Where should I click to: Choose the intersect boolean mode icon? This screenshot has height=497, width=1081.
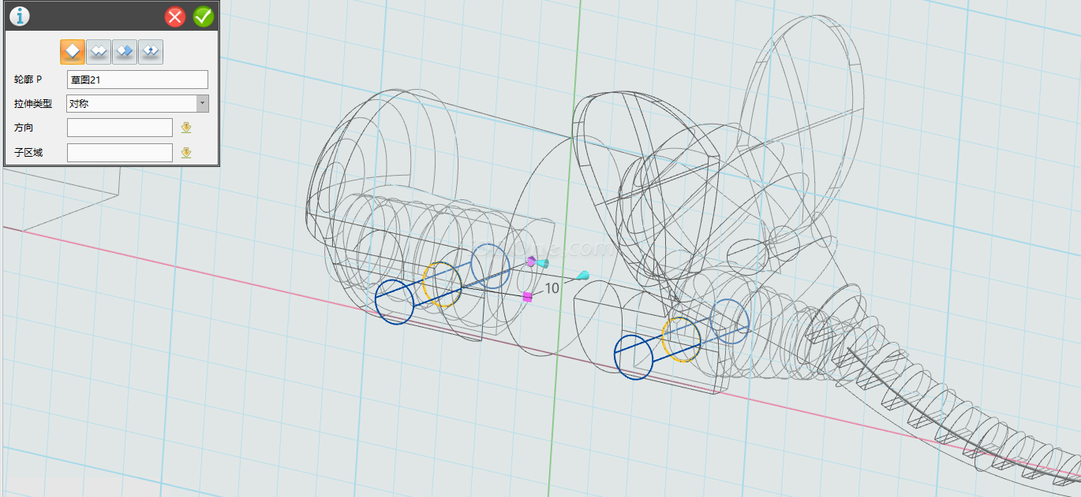pos(151,52)
